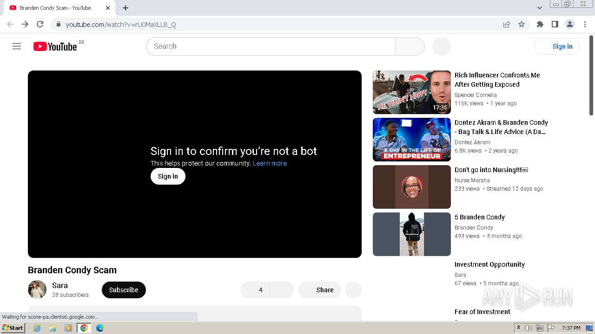Screen dimensions: 595x334
Task: Open Dontez Akram & Branden Condy thumbnail
Action: [x=412, y=140]
